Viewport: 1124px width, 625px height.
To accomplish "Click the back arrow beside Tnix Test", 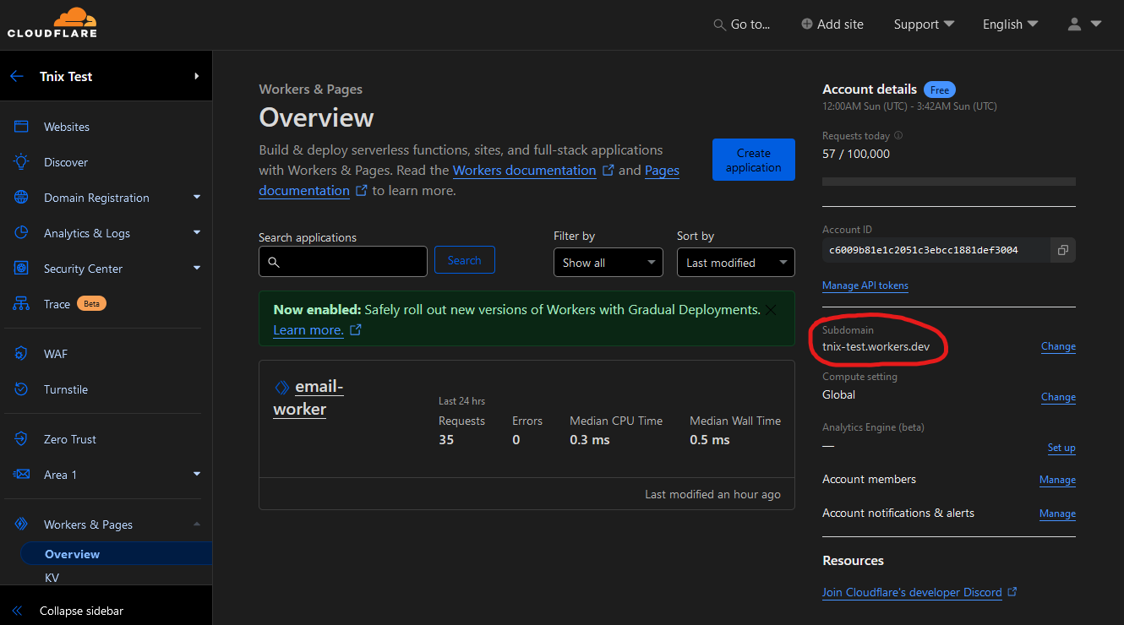I will click(x=17, y=76).
